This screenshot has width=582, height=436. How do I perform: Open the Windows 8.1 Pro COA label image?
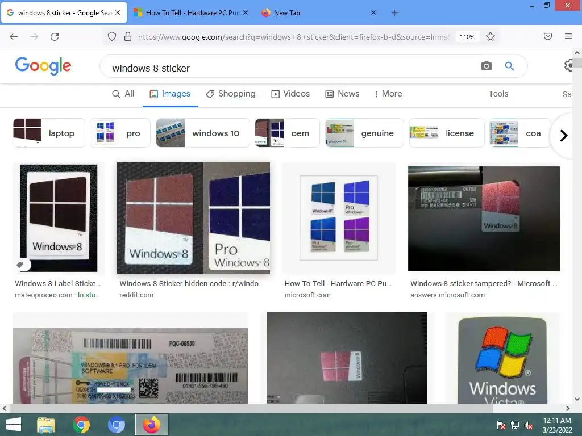point(130,365)
